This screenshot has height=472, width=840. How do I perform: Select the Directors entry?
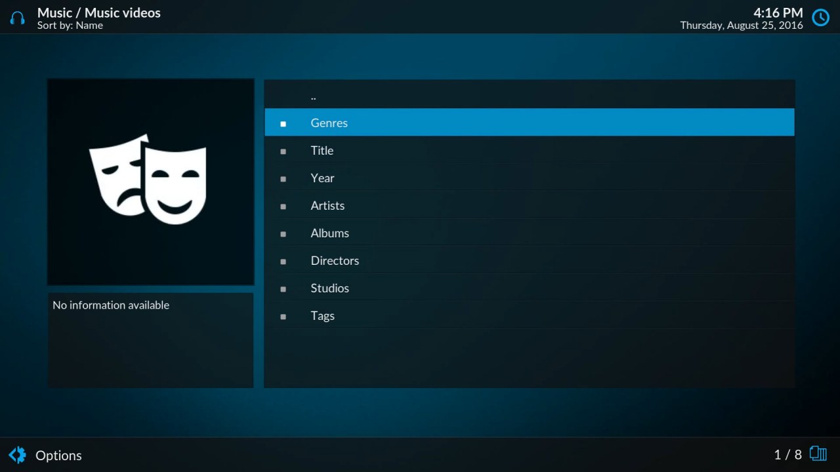pyautogui.click(x=335, y=260)
